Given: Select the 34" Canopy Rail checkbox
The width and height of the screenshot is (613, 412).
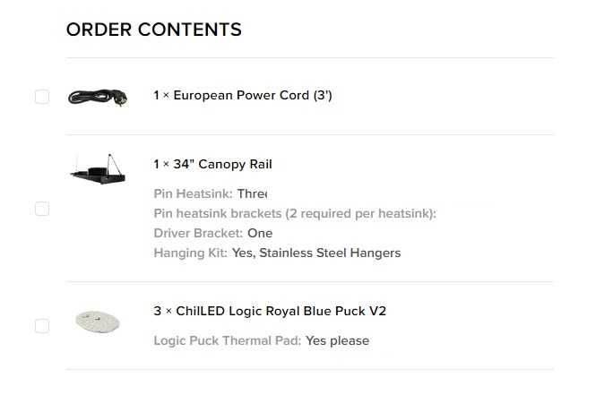Looking at the screenshot, I should [x=42, y=209].
